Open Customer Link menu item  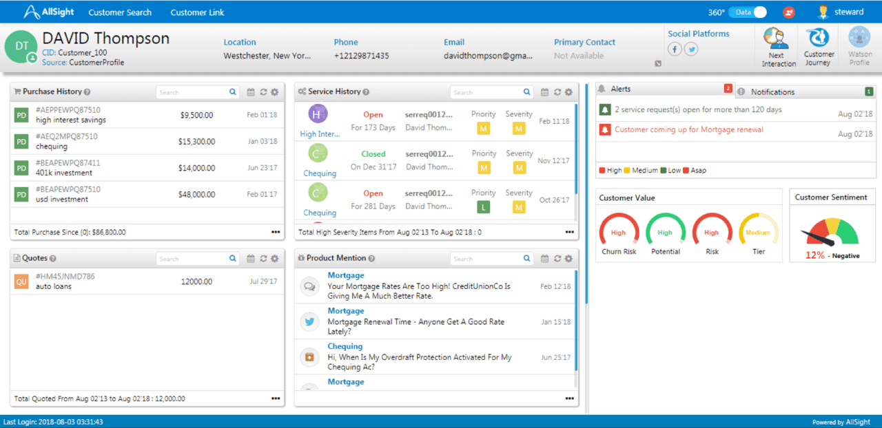pos(197,12)
